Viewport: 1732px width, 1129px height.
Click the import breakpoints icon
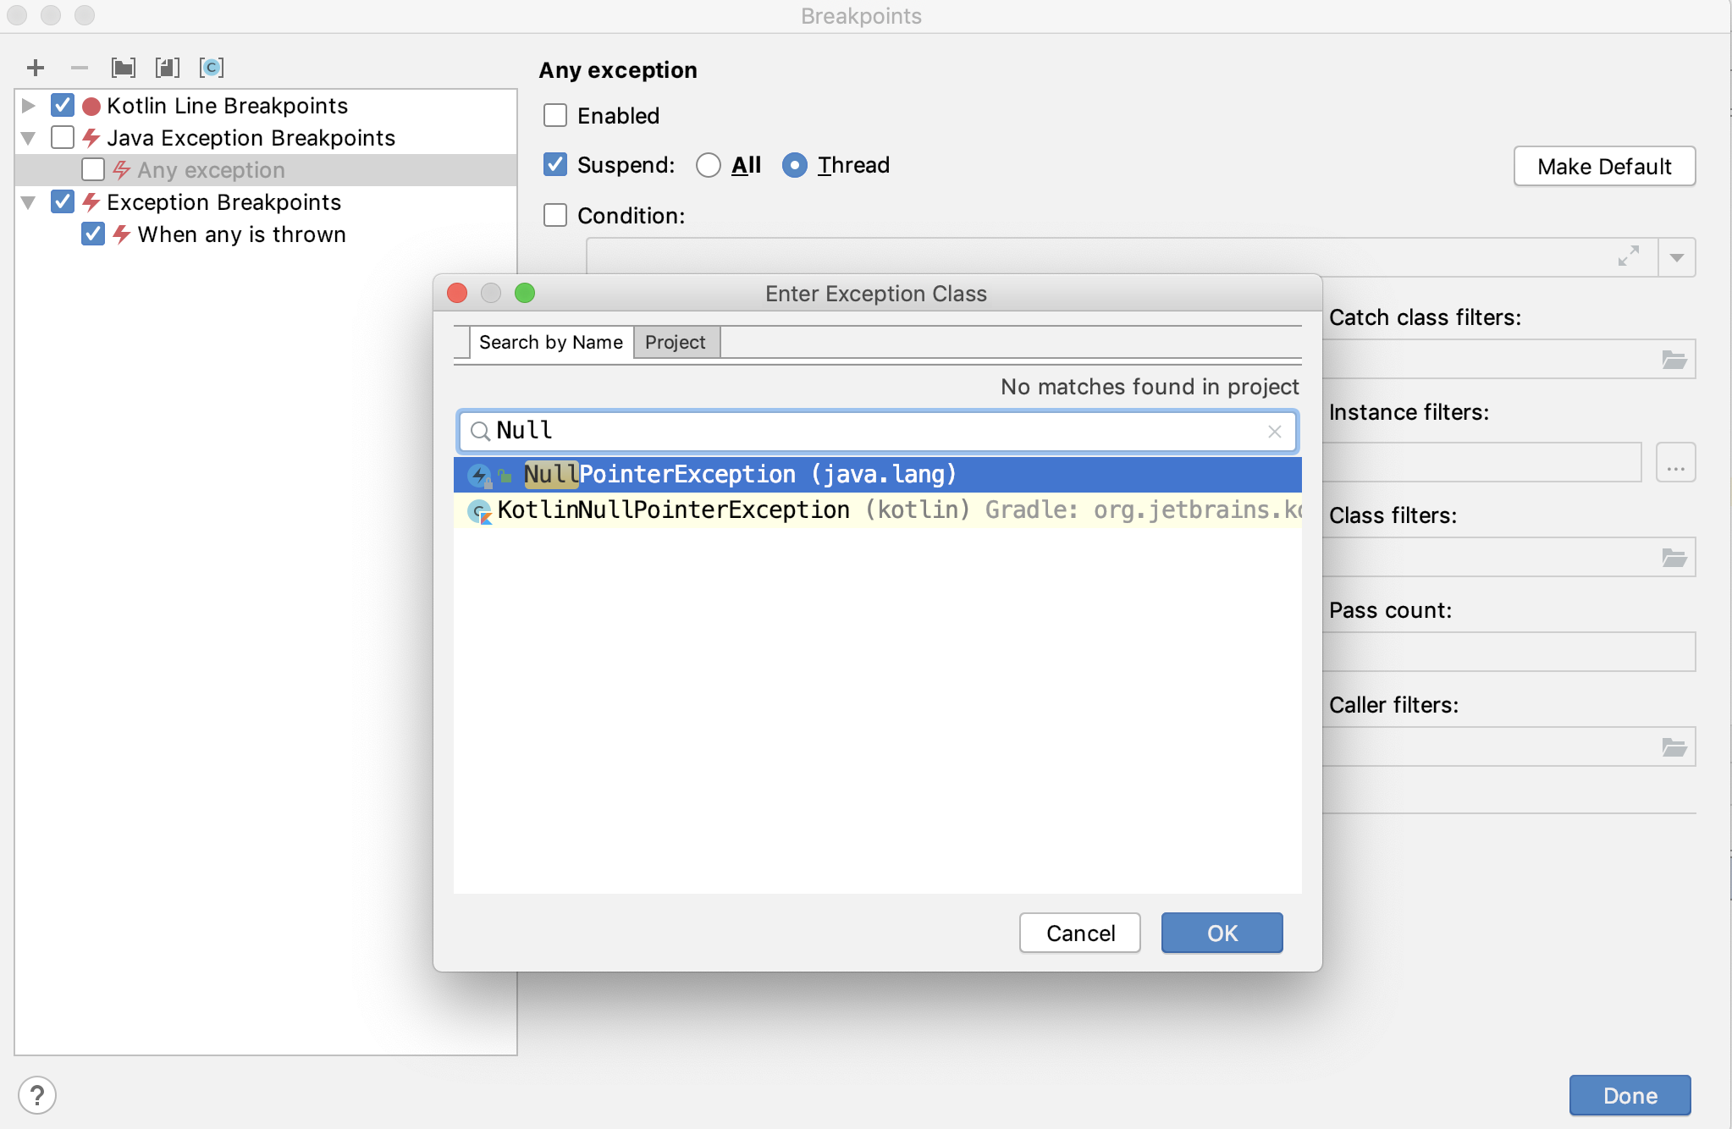[165, 67]
